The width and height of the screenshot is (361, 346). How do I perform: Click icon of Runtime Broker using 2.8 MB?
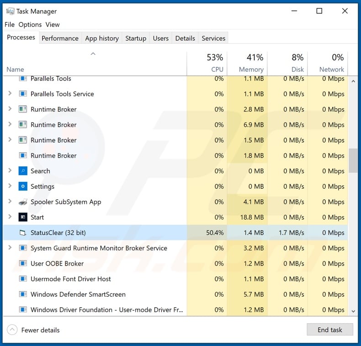point(23,109)
